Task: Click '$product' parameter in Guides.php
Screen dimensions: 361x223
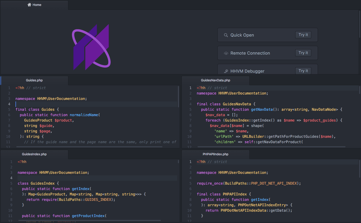Action: point(63,120)
